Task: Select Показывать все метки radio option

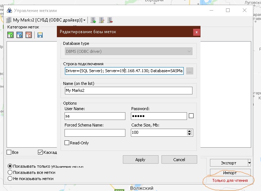Action: pos(10,172)
